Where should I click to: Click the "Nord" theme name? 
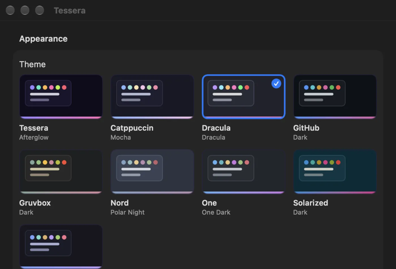(x=120, y=203)
